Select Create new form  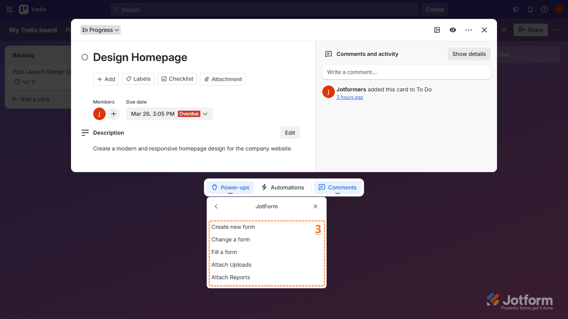(x=233, y=227)
